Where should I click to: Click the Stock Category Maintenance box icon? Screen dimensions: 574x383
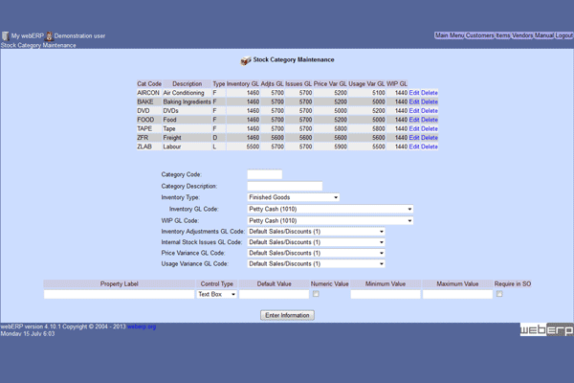pyautogui.click(x=246, y=60)
